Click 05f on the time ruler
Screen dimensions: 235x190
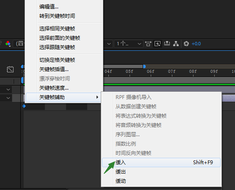coord(129,72)
